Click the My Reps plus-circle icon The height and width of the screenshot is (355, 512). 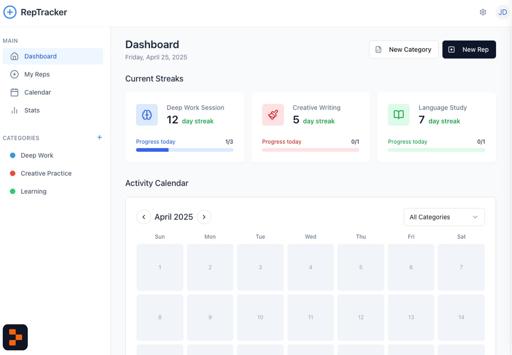click(x=14, y=74)
